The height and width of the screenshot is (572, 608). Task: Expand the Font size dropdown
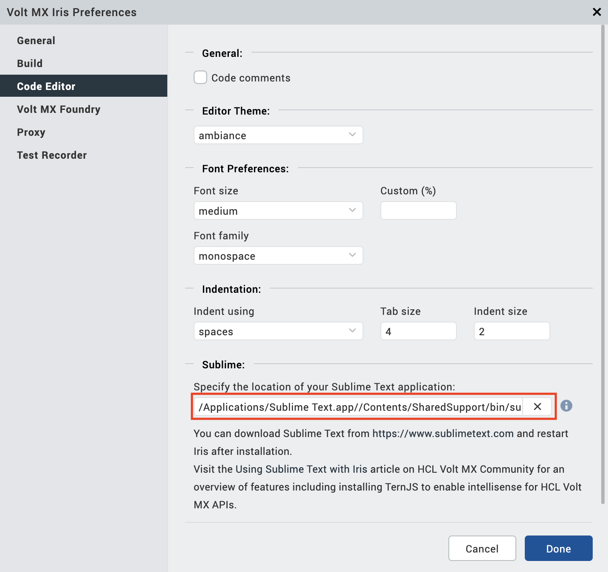point(278,211)
